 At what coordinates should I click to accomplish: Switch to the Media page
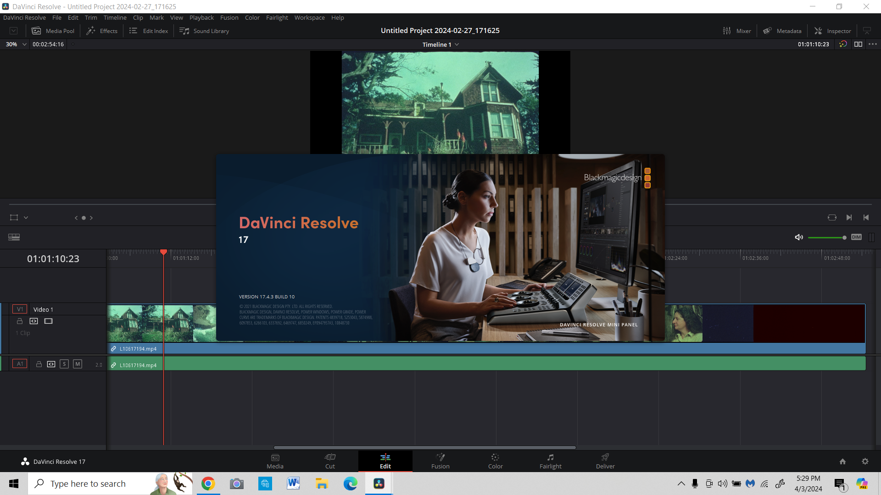(x=275, y=462)
